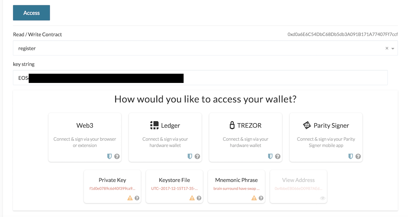
Task: Click the Parity Signer logo icon
Action: click(x=307, y=125)
